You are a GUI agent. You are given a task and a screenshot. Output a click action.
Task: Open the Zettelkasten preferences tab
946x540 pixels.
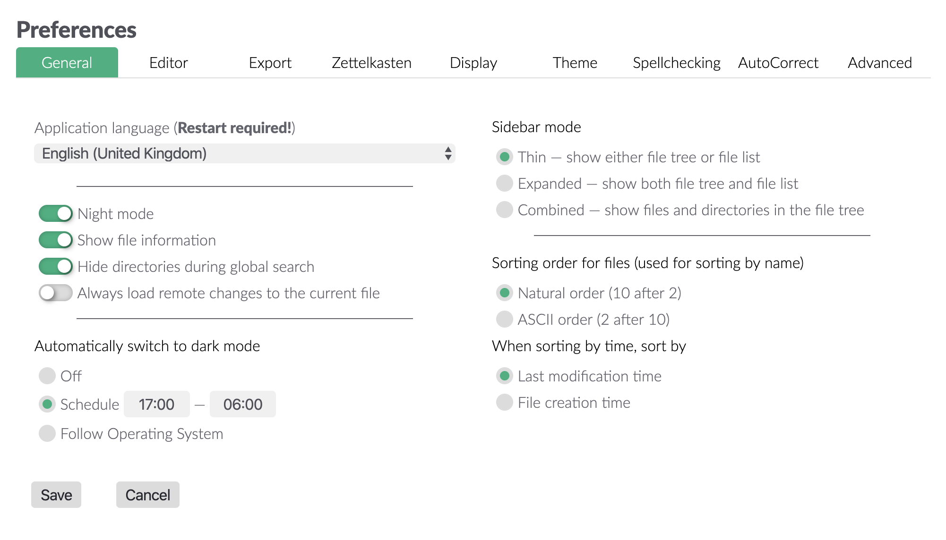(371, 62)
